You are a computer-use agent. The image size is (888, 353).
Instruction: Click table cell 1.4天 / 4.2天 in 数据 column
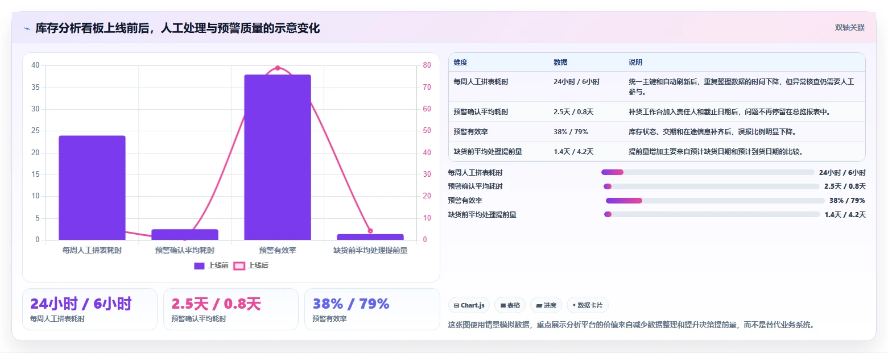pos(573,152)
